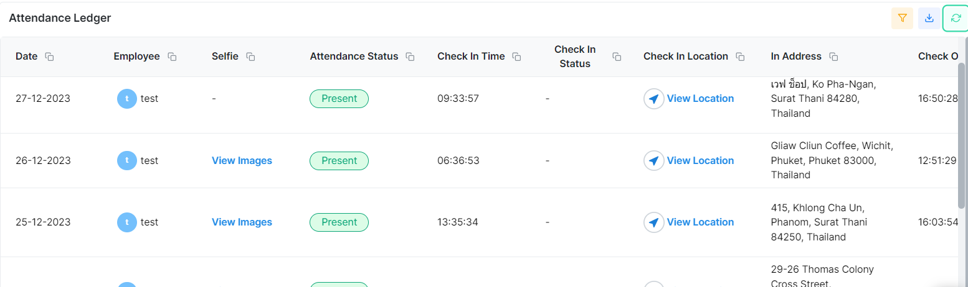Click copy icon for Check In Location
The image size is (968, 287).
740,57
